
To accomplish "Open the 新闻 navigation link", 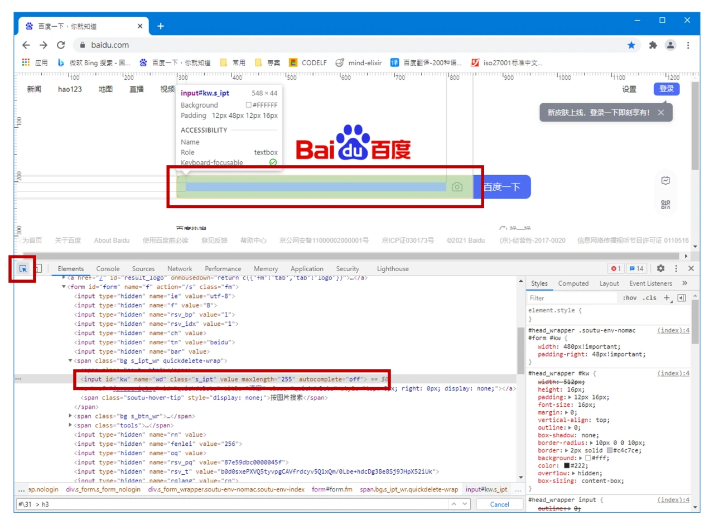I will tap(34, 89).
